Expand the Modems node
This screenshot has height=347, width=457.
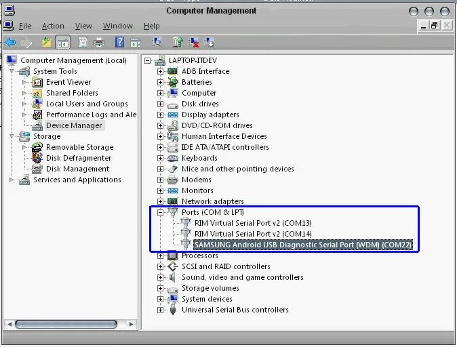point(160,180)
